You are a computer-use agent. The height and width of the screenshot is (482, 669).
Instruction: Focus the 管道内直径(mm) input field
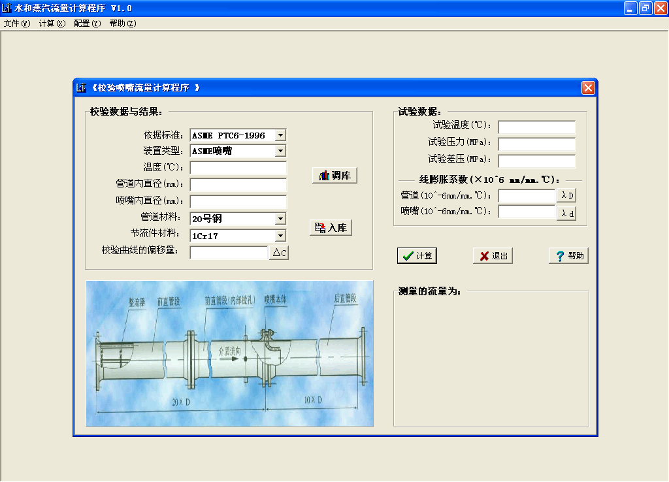point(238,185)
